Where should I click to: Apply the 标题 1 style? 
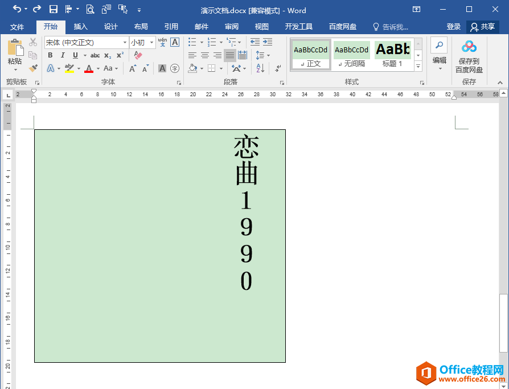pos(392,55)
